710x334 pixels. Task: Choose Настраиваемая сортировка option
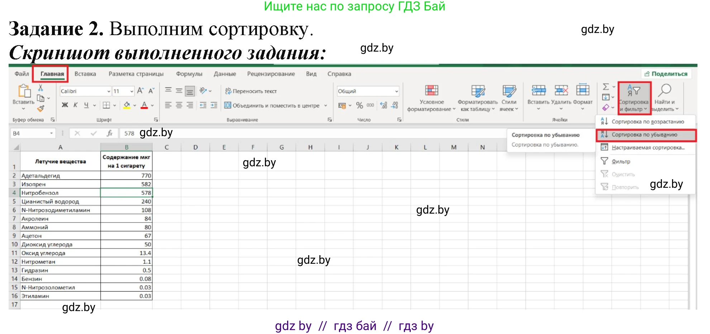647,148
